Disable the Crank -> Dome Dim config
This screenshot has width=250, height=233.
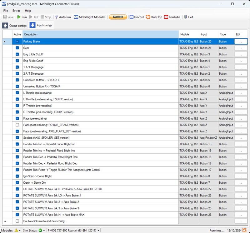[x=17, y=183]
